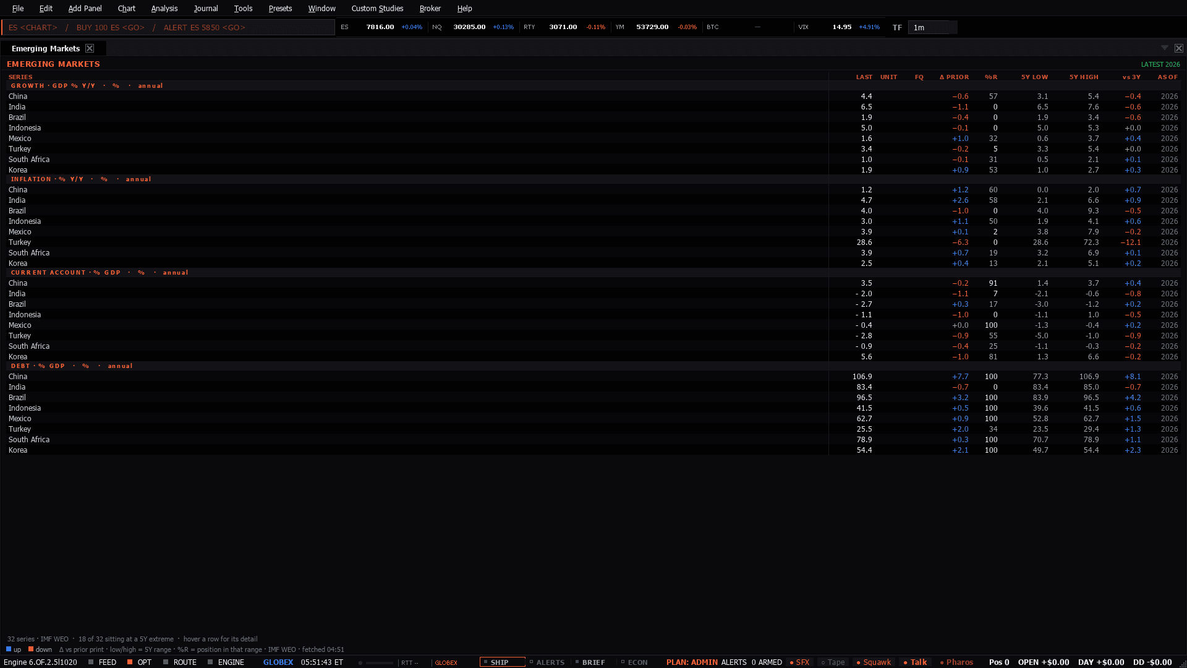Click the ES quote 7816.00

click(380, 27)
